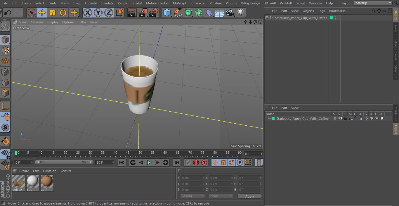Add a Light object

[x=240, y=13]
